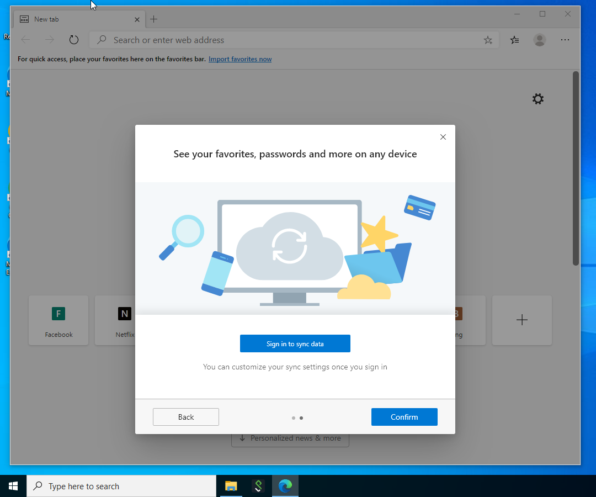Open a new tab with the plus
The image size is (596, 497).
tap(153, 19)
